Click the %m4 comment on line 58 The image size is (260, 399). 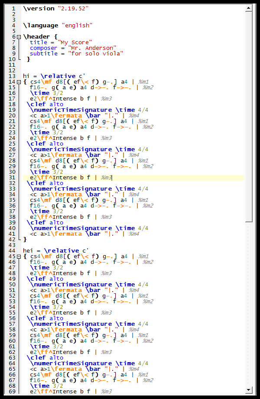[134, 330]
